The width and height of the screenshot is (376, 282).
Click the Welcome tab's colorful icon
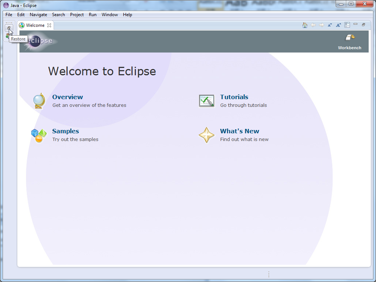coord(22,25)
